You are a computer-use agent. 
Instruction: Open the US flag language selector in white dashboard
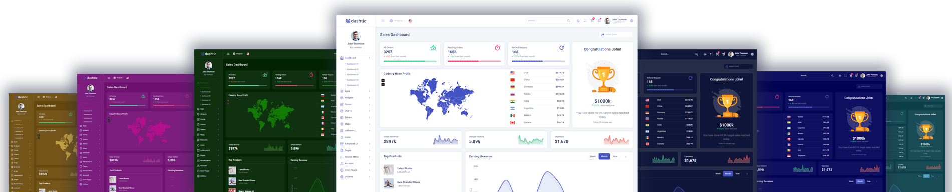click(410, 21)
